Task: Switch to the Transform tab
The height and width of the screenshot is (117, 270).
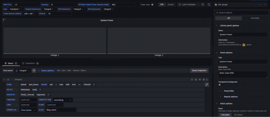Action: [x=31, y=63]
